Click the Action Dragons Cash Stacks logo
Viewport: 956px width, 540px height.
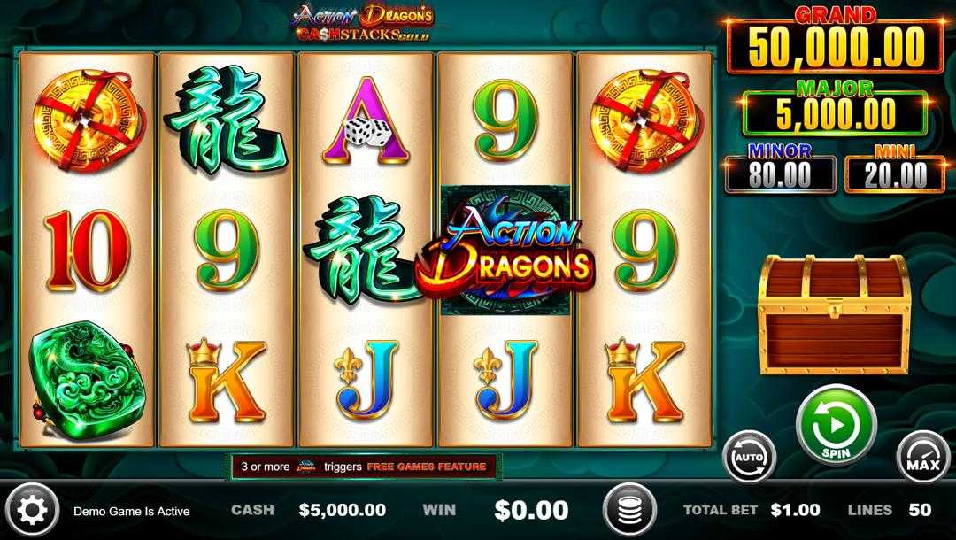(364, 22)
